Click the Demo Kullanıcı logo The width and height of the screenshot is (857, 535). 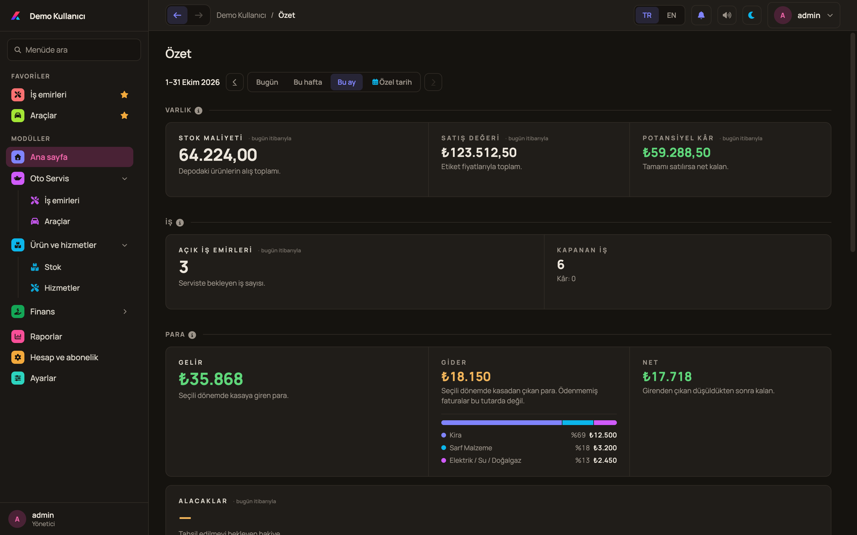pyautogui.click(x=16, y=16)
